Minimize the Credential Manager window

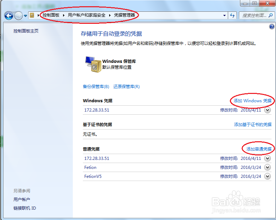245,3
